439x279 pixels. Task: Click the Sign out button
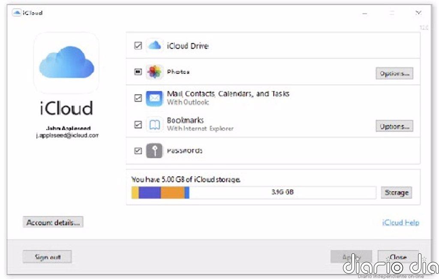[x=47, y=257]
